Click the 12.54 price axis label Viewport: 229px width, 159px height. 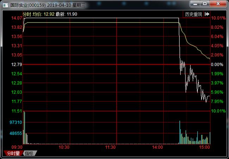point(17,74)
